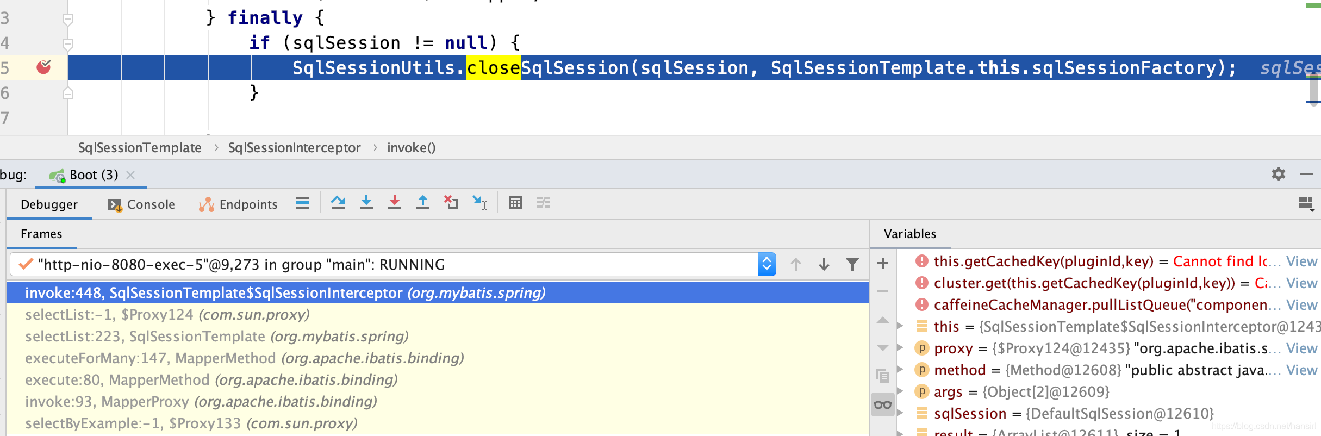
Task: Collapse the finally block fold marker
Action: 68,19
